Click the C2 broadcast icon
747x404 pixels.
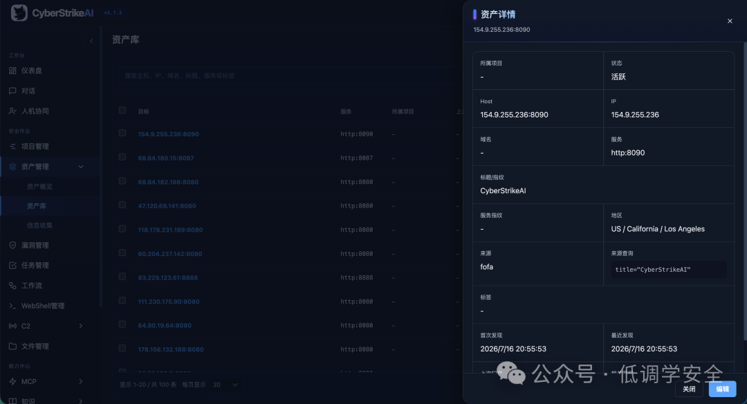12,326
